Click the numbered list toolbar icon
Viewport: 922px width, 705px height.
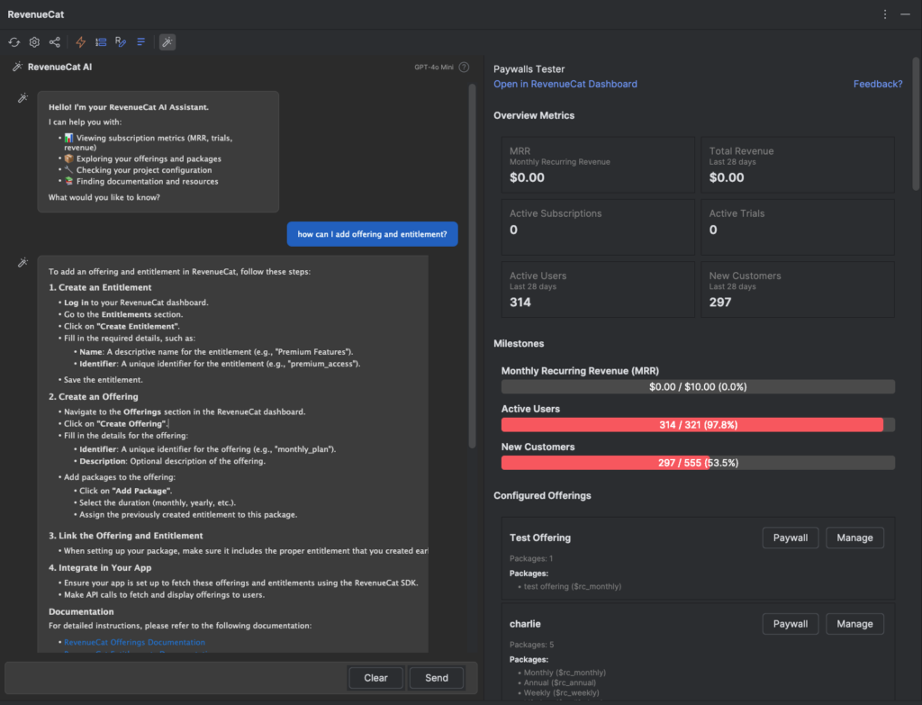(x=101, y=42)
